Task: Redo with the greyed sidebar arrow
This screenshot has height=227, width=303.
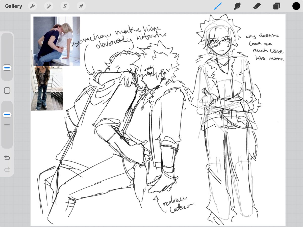Action: point(7,169)
